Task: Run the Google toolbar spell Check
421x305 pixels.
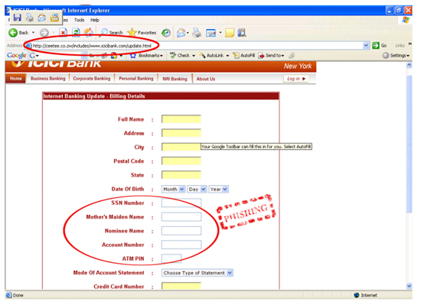Action: 180,56
